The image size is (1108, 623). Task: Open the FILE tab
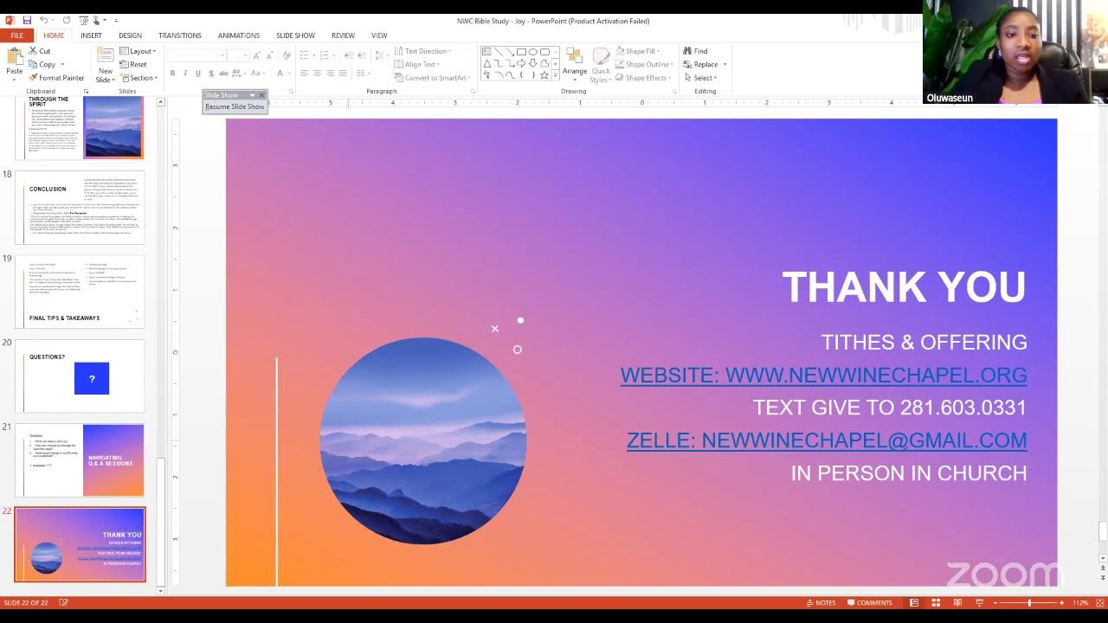point(16,35)
